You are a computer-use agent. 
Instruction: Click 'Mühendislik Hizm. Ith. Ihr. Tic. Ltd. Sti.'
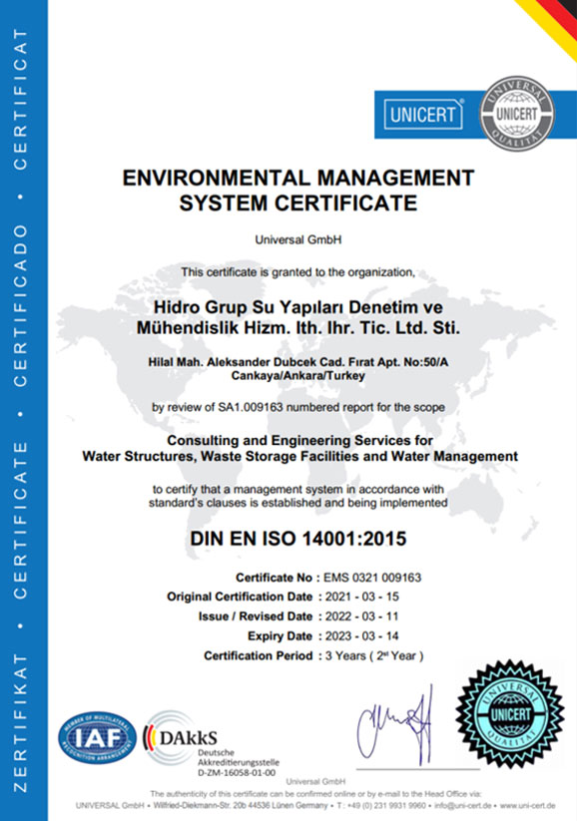click(298, 328)
